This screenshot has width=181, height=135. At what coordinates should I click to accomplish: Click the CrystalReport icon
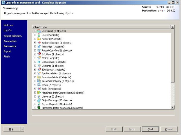point(39,104)
